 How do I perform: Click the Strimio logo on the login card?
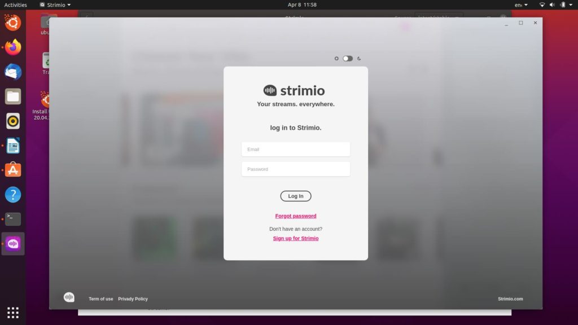(x=294, y=90)
